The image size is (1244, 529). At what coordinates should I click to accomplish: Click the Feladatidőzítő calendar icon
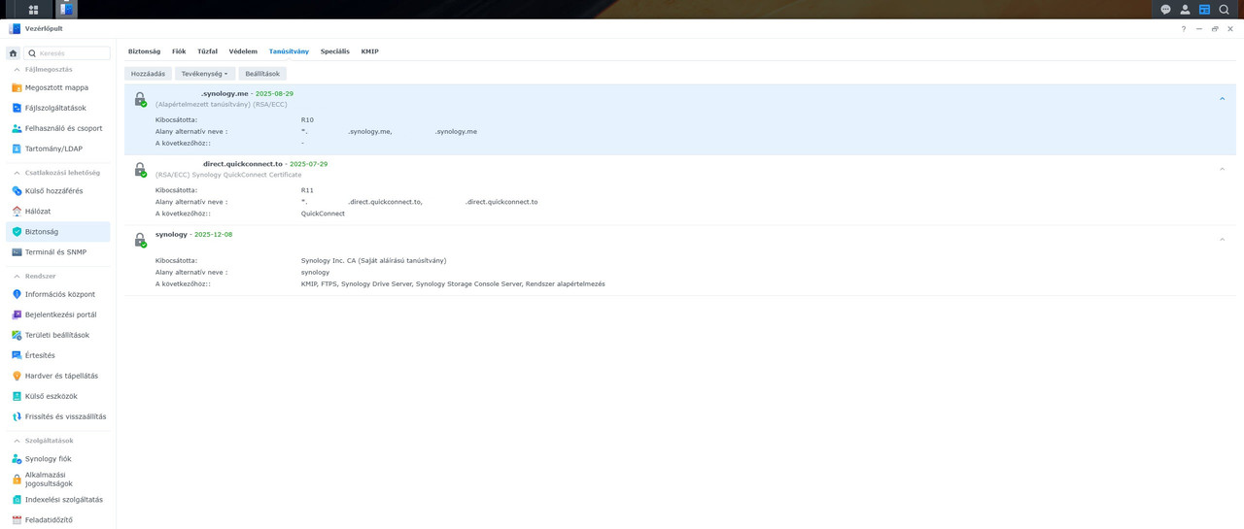click(x=17, y=520)
